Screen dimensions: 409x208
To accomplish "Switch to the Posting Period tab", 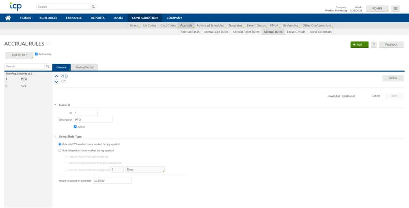I will pos(84,67).
